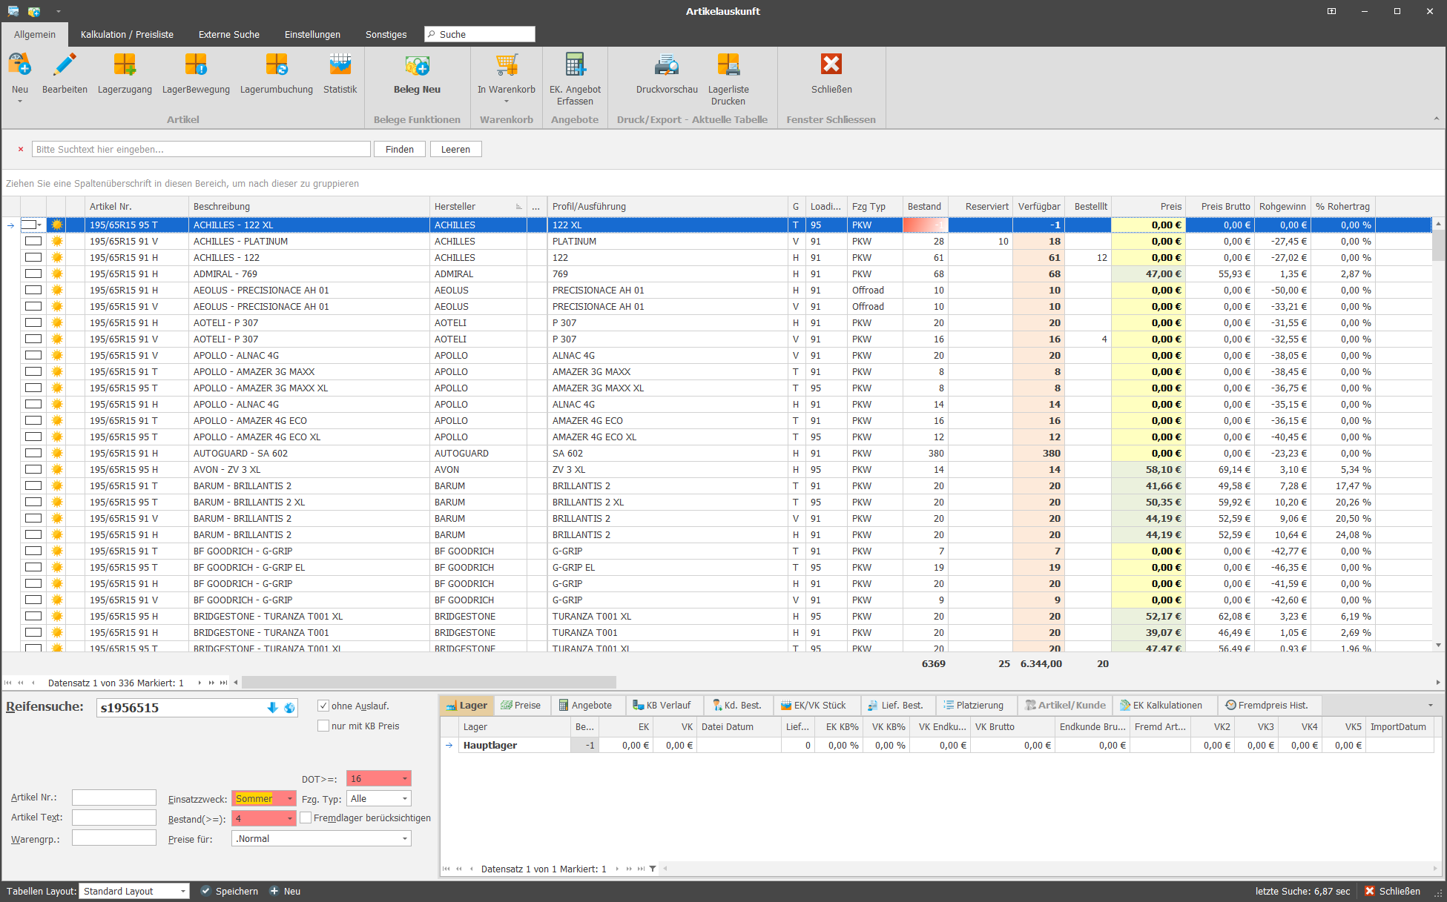Enable nur mit KB Preis checkbox
This screenshot has width=1447, height=902.
(x=323, y=726)
